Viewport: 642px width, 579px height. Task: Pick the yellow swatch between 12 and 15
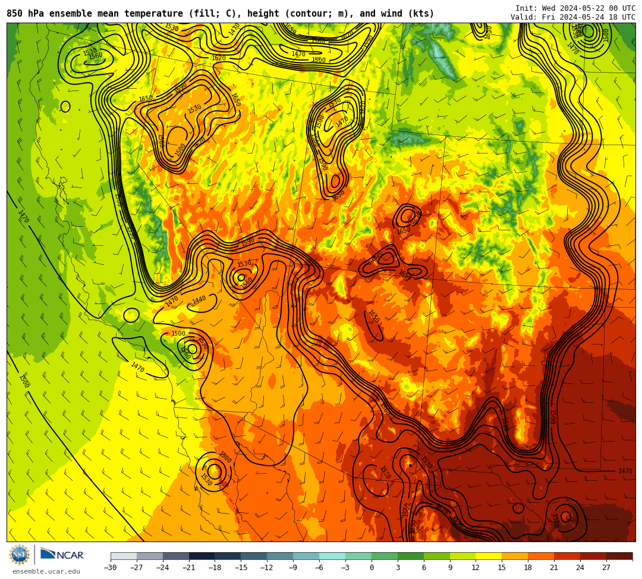click(x=489, y=556)
